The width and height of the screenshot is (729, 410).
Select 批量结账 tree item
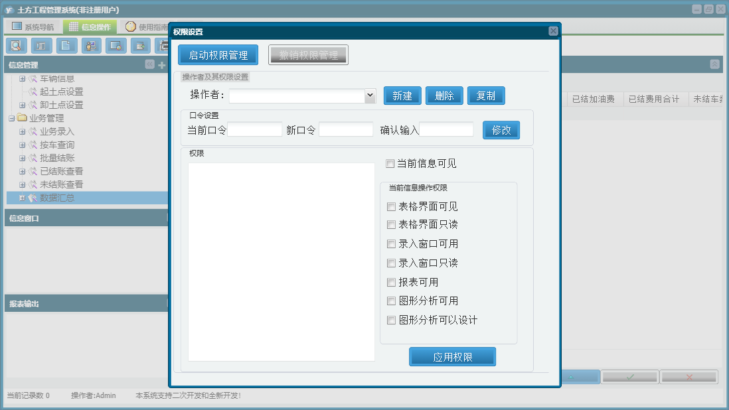[57, 159]
